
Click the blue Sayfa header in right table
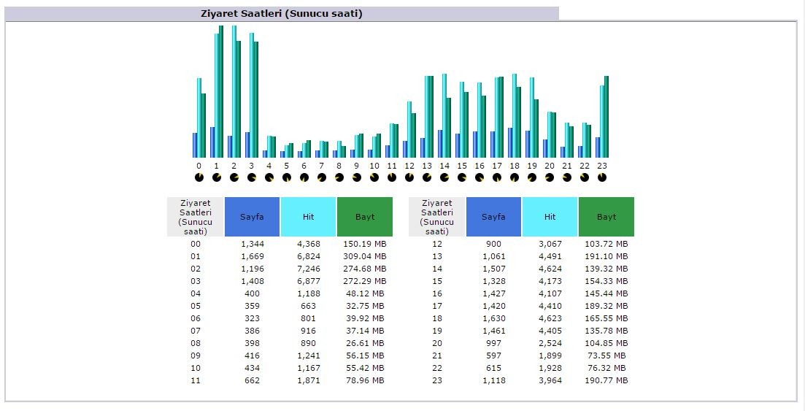pyautogui.click(x=493, y=217)
